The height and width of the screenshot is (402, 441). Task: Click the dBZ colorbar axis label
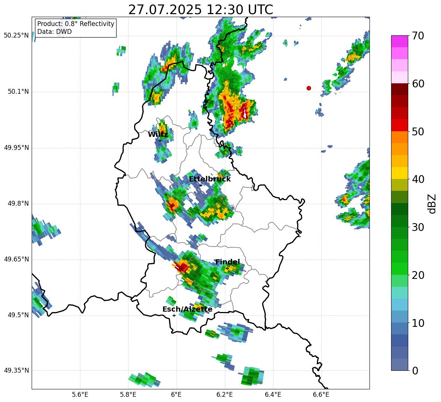click(x=432, y=203)
